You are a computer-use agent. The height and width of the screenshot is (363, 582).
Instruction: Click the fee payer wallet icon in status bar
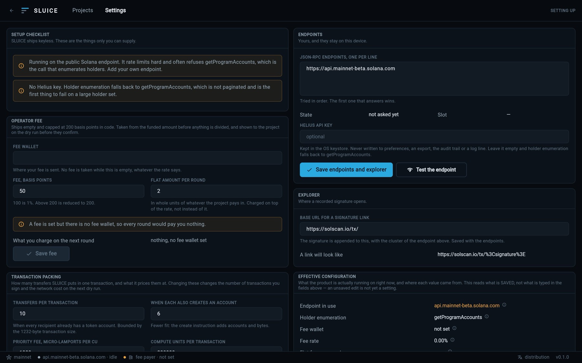(x=131, y=358)
